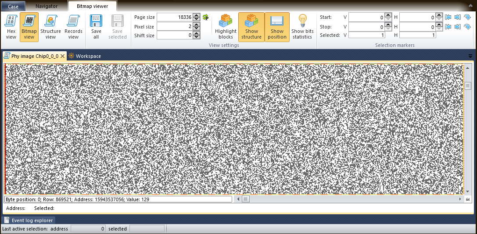Open the Case tab

coord(13,6)
